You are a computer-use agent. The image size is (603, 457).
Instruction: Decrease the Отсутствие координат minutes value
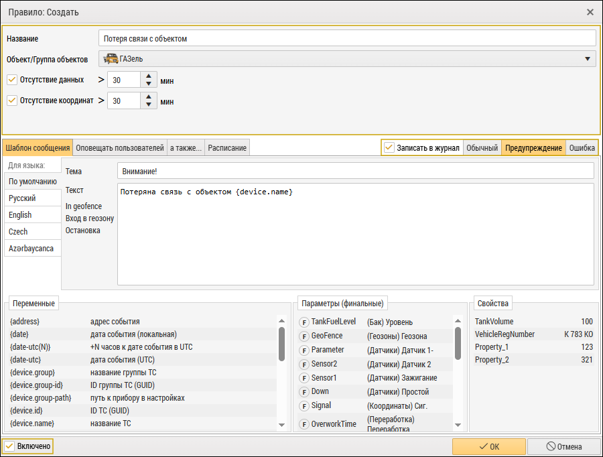point(149,105)
